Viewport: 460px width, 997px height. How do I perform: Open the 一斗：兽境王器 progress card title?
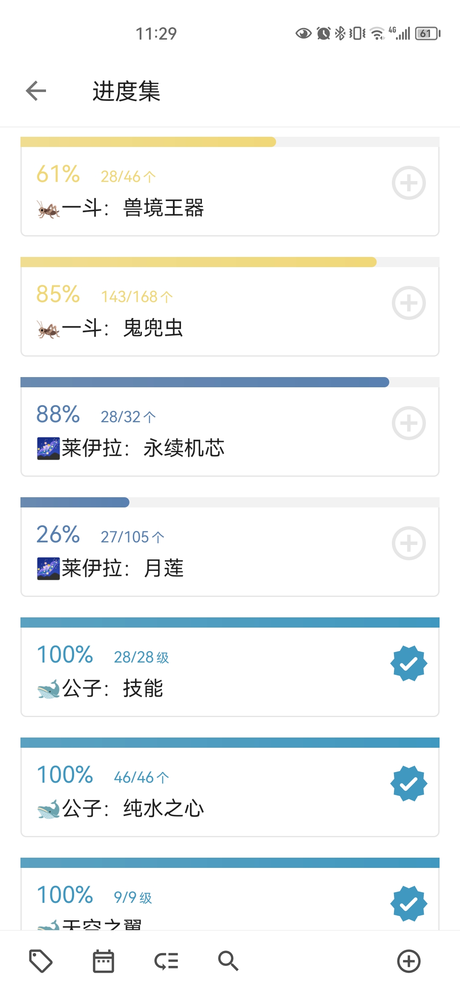coord(133,208)
